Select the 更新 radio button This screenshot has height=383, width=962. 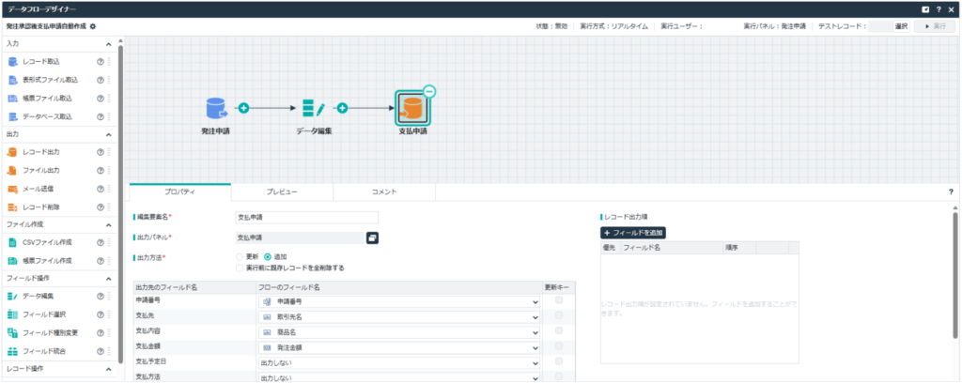click(x=240, y=256)
